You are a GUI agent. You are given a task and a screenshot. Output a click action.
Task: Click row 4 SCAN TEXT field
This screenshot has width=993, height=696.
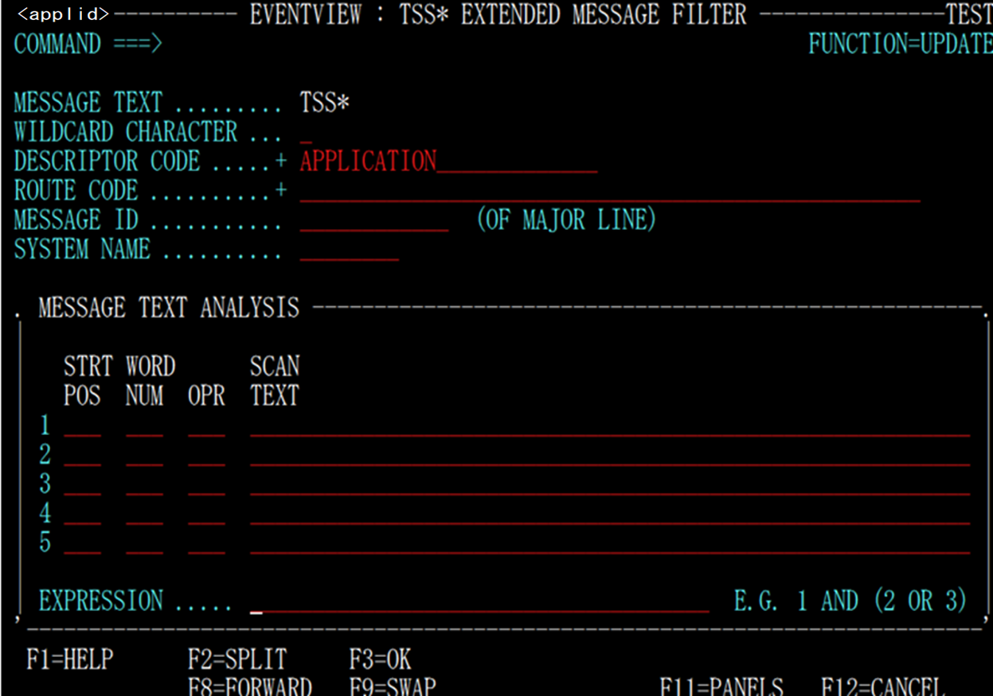(610, 513)
